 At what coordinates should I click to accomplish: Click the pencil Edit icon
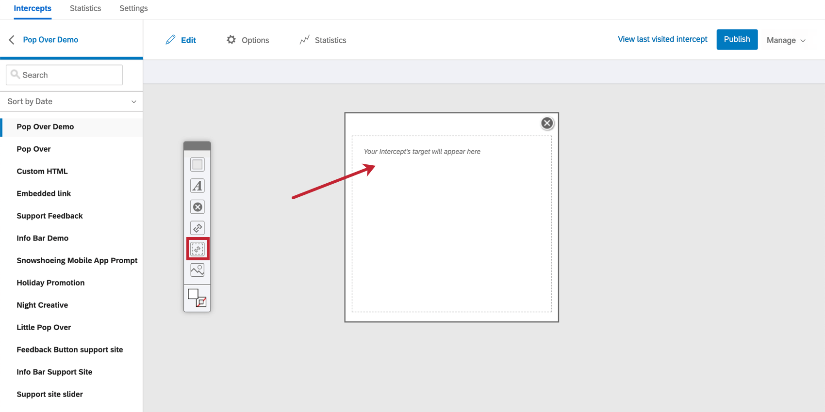(170, 40)
